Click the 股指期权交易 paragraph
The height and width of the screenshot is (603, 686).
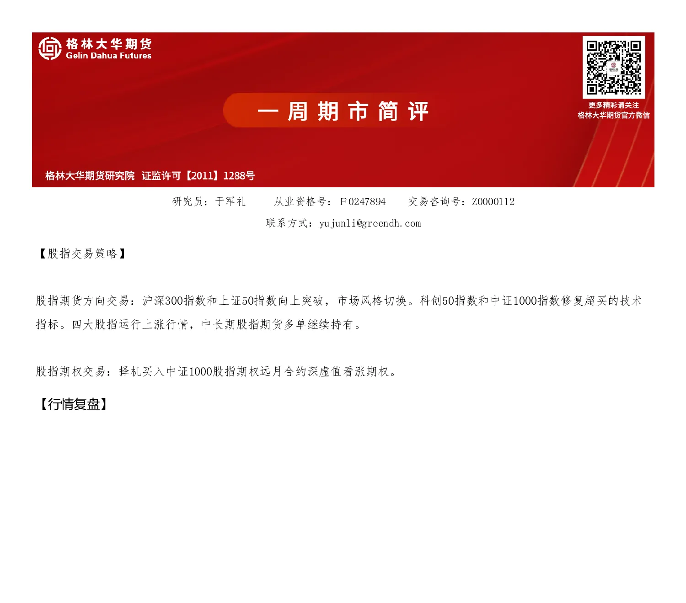click(216, 371)
